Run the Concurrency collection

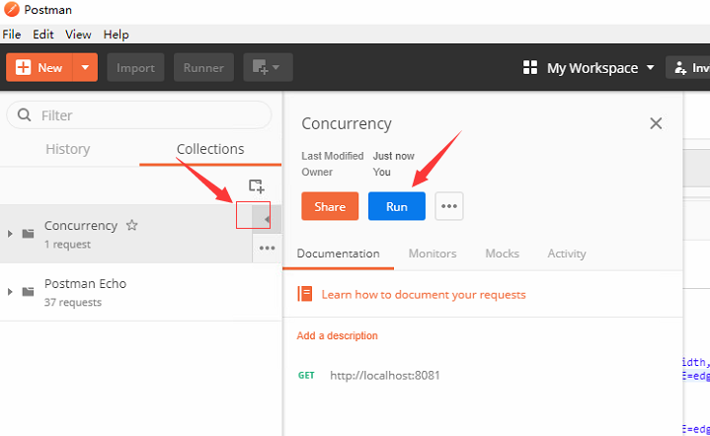(x=396, y=206)
